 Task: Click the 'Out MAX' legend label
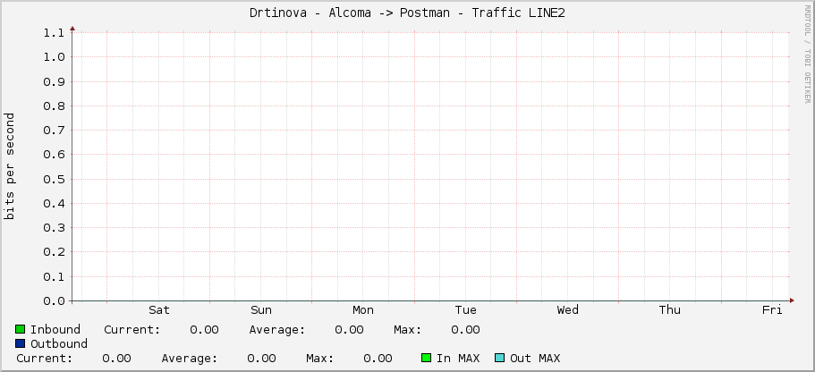click(535, 358)
